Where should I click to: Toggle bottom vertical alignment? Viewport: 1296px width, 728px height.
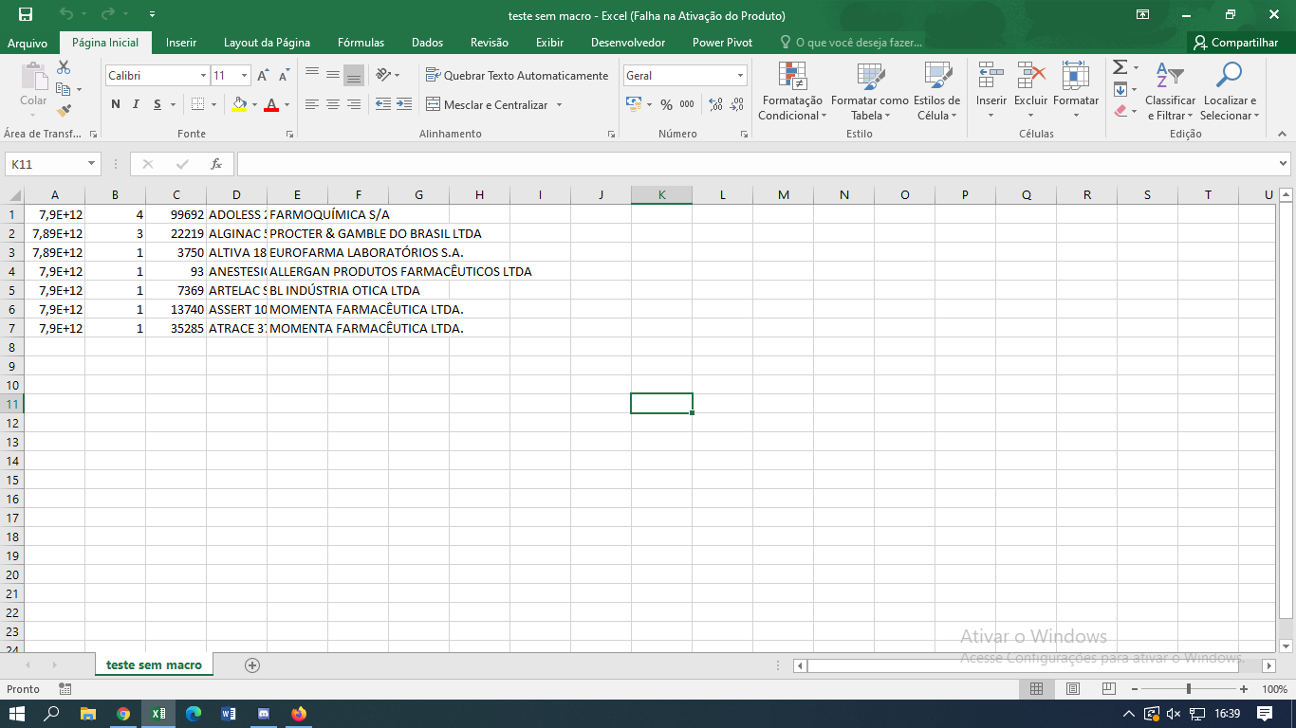354,75
